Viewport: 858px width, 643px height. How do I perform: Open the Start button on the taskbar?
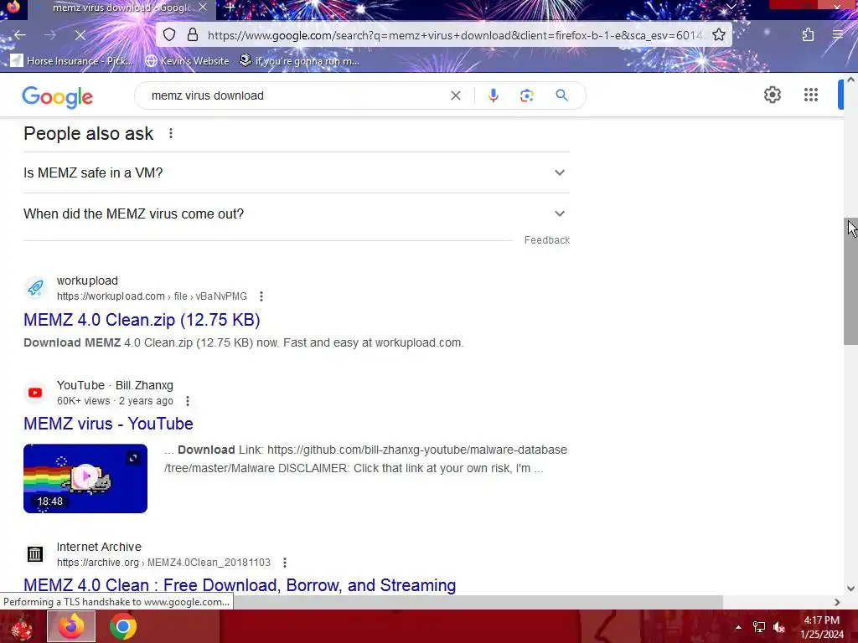21,626
